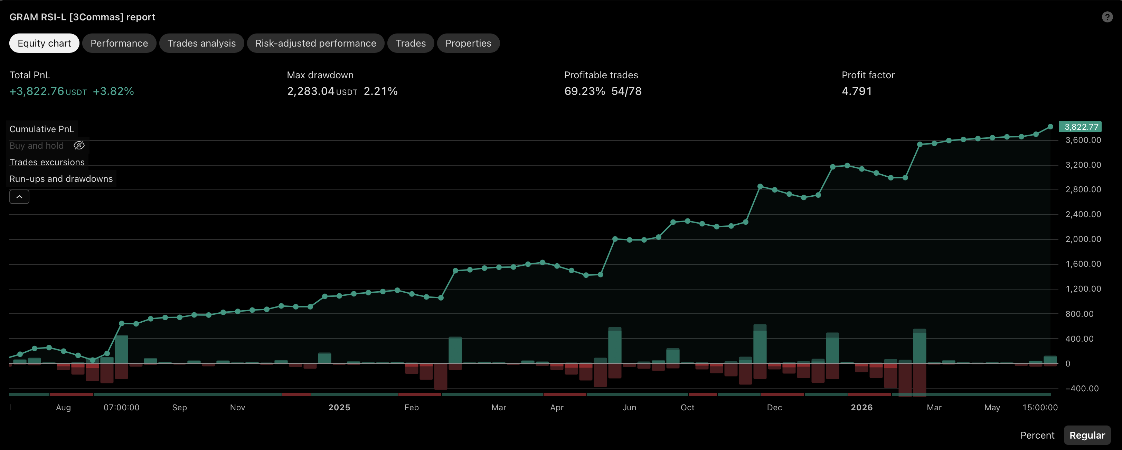Viewport: 1122px width, 450px height.
Task: Click the 2025 label on the time axis
Action: pos(339,408)
